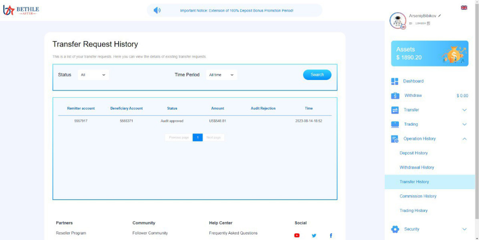479x240 pixels.
Task: Click the Dashboard grid icon
Action: (x=394, y=81)
